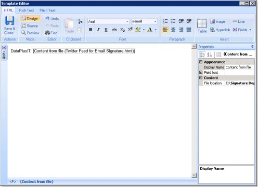Sort properties alphabetically
Viewport: 258px width, 187px height.
tap(210, 55)
